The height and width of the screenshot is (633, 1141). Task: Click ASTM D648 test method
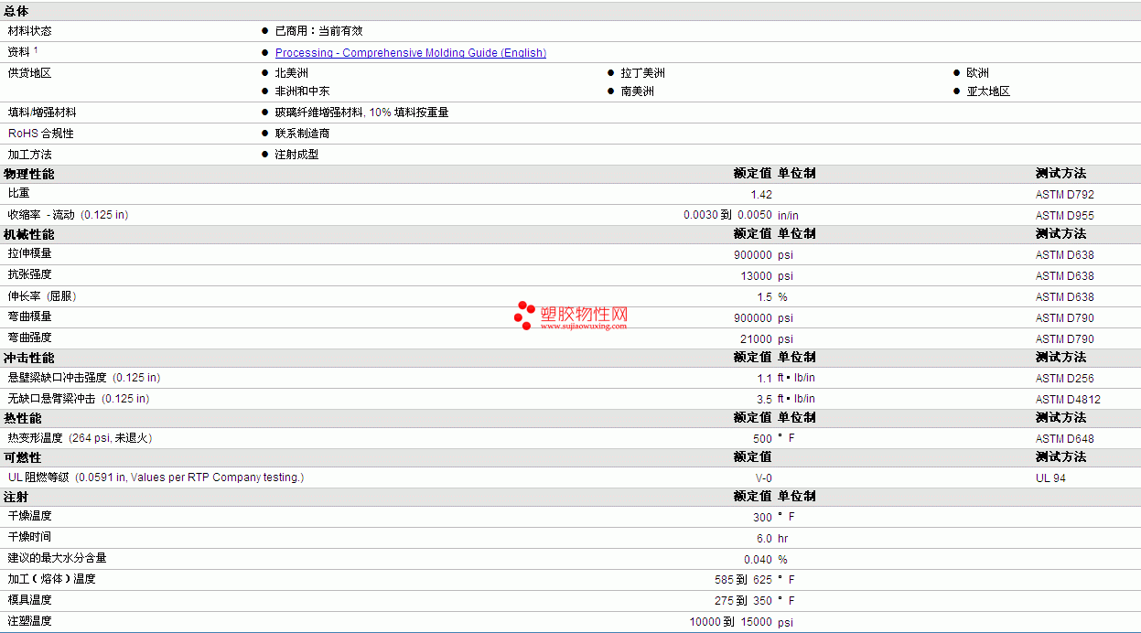point(1065,439)
